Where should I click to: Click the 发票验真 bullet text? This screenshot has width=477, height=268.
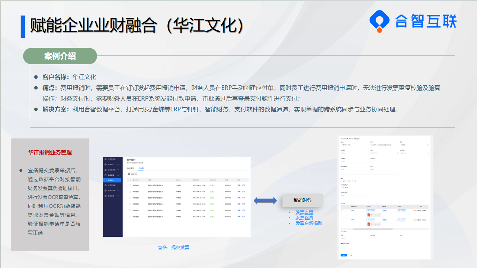[x=304, y=218]
